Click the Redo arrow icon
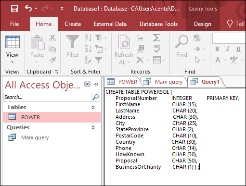 point(45,9)
